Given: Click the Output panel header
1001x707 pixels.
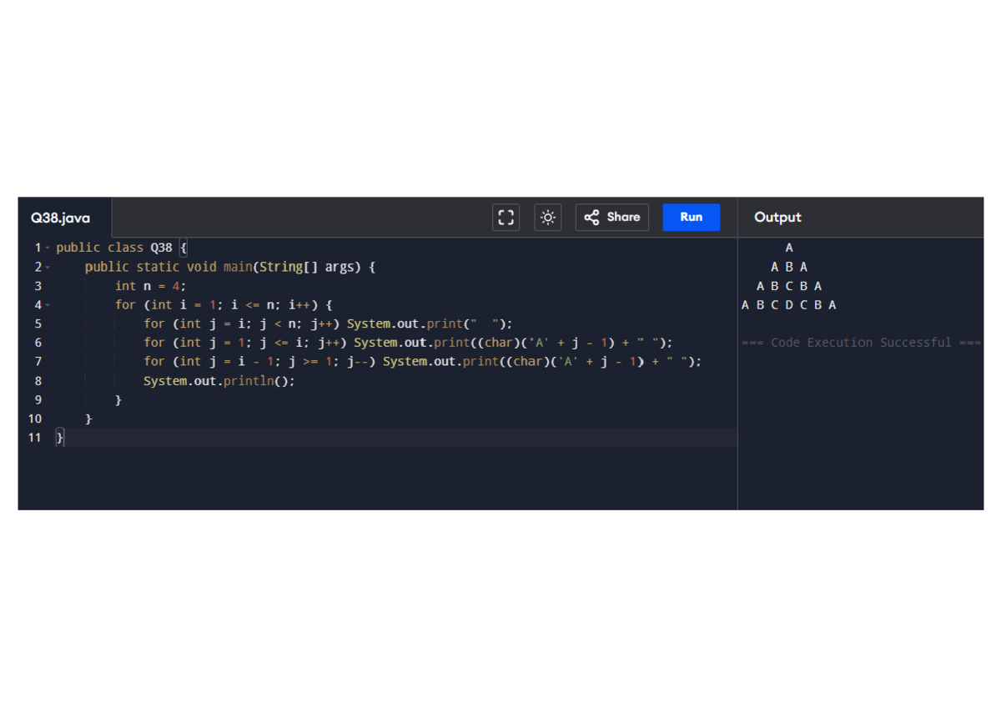Looking at the screenshot, I should click(777, 218).
